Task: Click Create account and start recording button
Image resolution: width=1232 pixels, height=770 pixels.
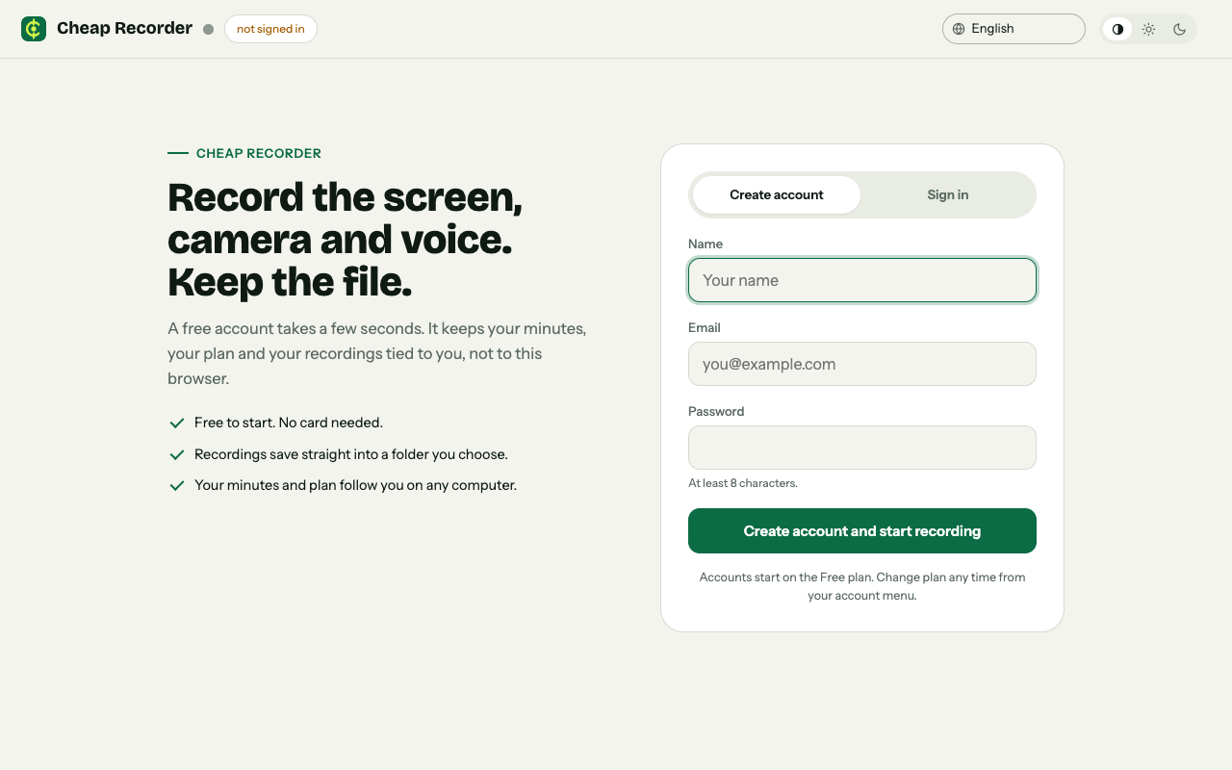Action: pyautogui.click(x=862, y=531)
